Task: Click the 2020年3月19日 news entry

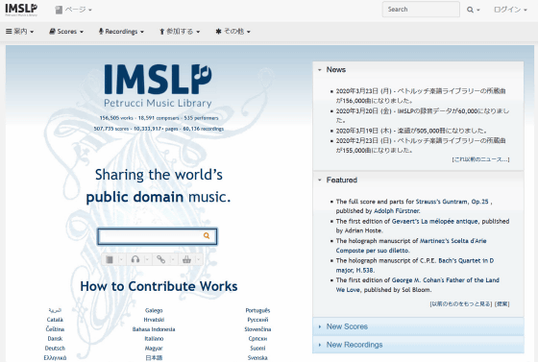Action: pos(411,131)
